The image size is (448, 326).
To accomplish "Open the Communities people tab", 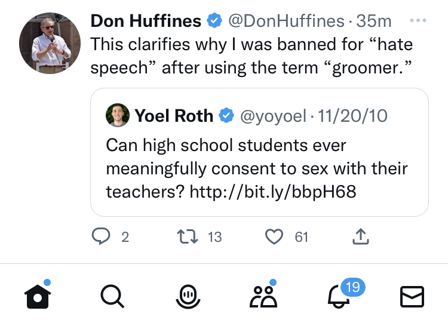I will pos(262,296).
